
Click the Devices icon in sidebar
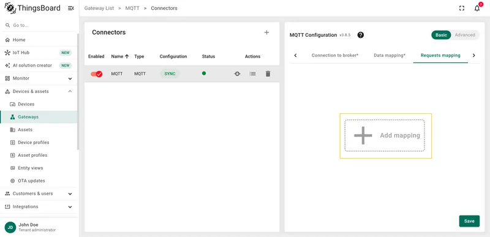13,104
